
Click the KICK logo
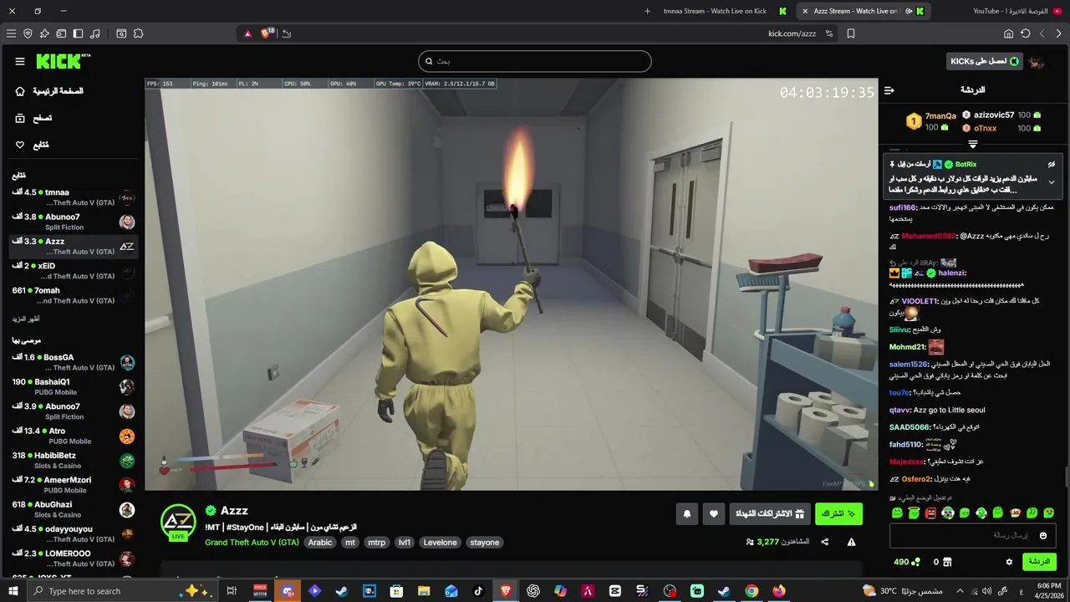(x=63, y=61)
